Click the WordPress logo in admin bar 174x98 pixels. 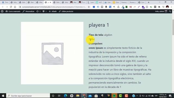(x=2, y=11)
